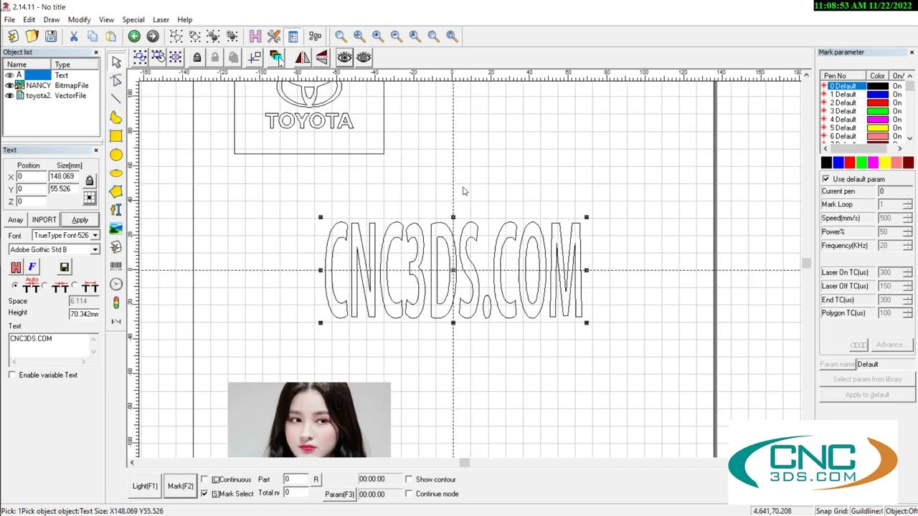Screen dimensions: 918x516
Task: Open the Special menu
Action: (x=133, y=19)
